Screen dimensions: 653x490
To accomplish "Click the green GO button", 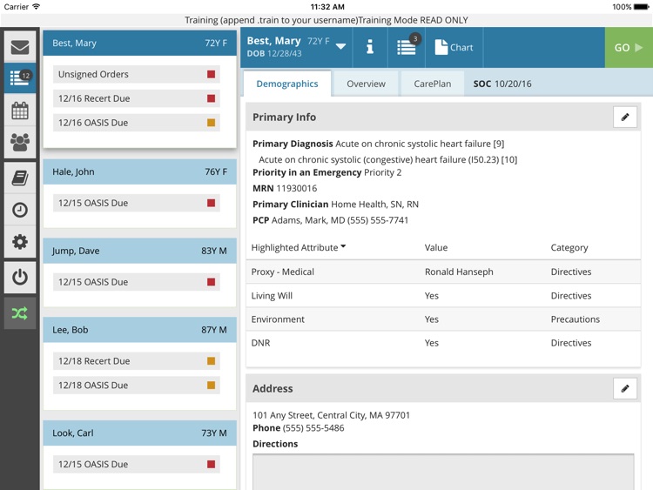I will [x=629, y=47].
